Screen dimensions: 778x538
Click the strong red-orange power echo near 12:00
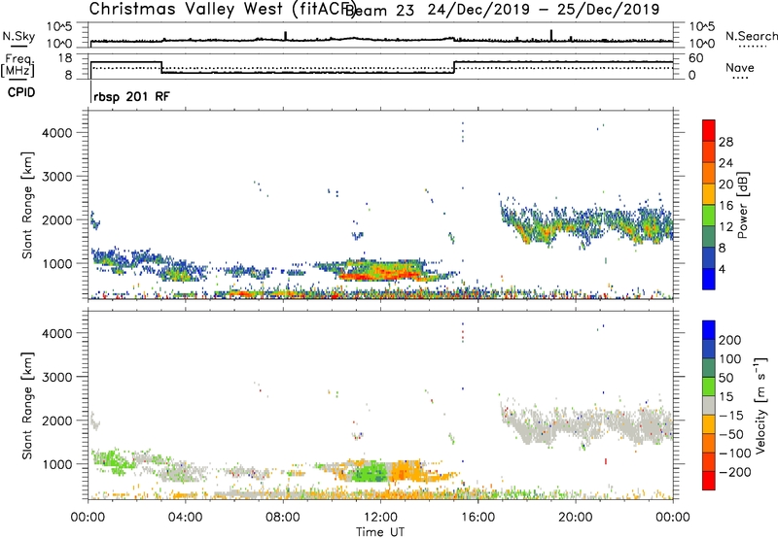(x=382, y=272)
